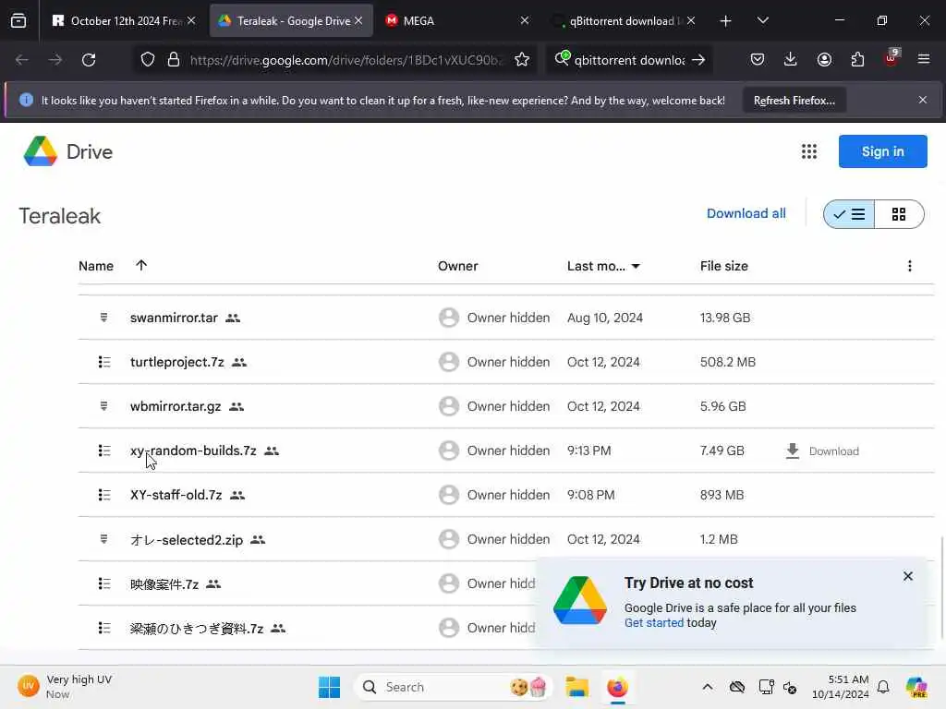Viewport: 946px width, 709px height.
Task: Open File Explorer from taskbar
Action: point(576,687)
